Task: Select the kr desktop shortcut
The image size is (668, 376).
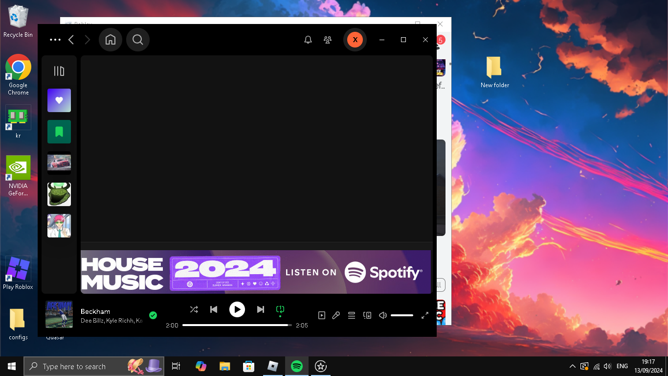Action: 18,121
